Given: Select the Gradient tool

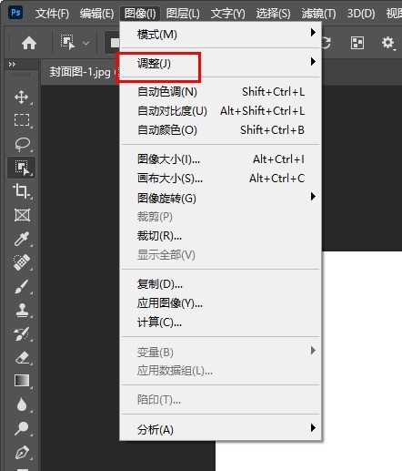Looking at the screenshot, I should (22, 381).
